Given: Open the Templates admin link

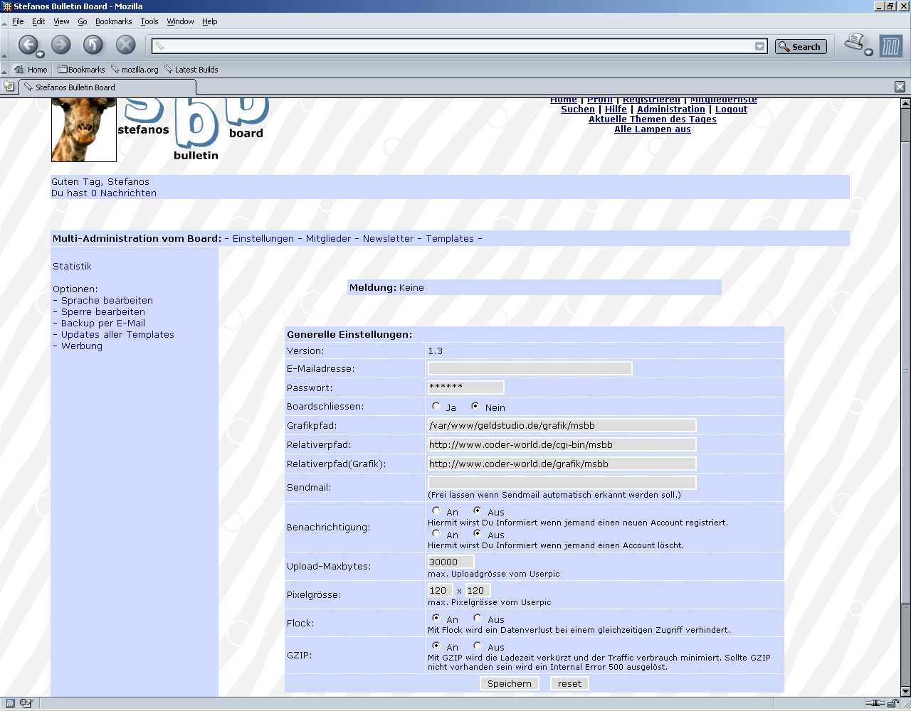Looking at the screenshot, I should pyautogui.click(x=450, y=239).
